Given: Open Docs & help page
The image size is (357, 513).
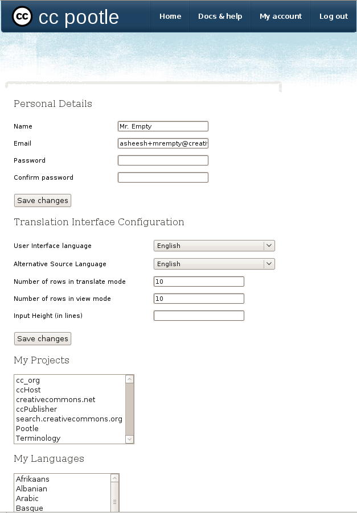Looking at the screenshot, I should click(220, 16).
